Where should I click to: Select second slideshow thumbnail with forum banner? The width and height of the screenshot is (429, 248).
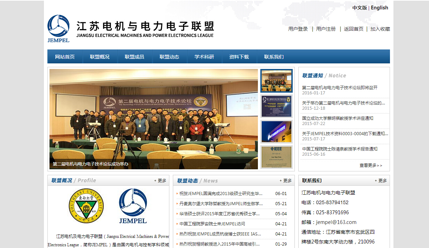click(x=277, y=106)
